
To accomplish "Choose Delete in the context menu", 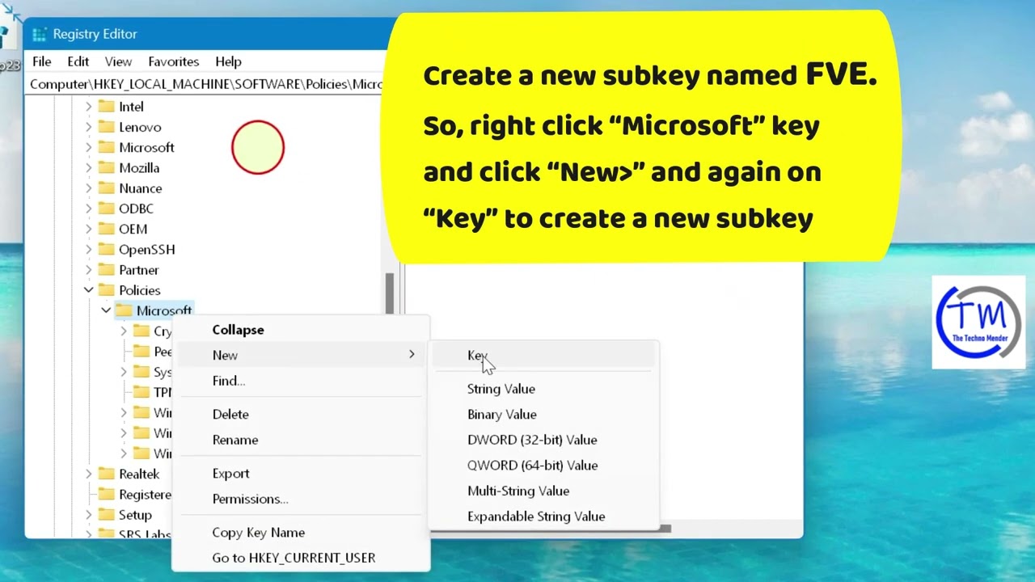I will pyautogui.click(x=301, y=414).
